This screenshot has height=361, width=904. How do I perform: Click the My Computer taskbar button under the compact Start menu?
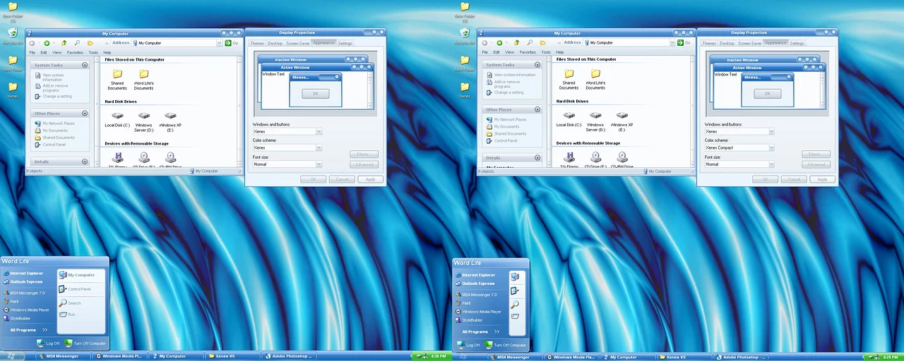pos(623,357)
